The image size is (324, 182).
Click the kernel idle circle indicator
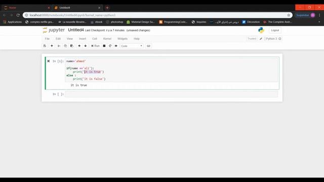click(x=280, y=38)
